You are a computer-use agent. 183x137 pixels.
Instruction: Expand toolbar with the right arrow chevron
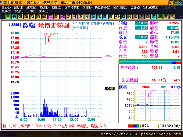pos(180,17)
